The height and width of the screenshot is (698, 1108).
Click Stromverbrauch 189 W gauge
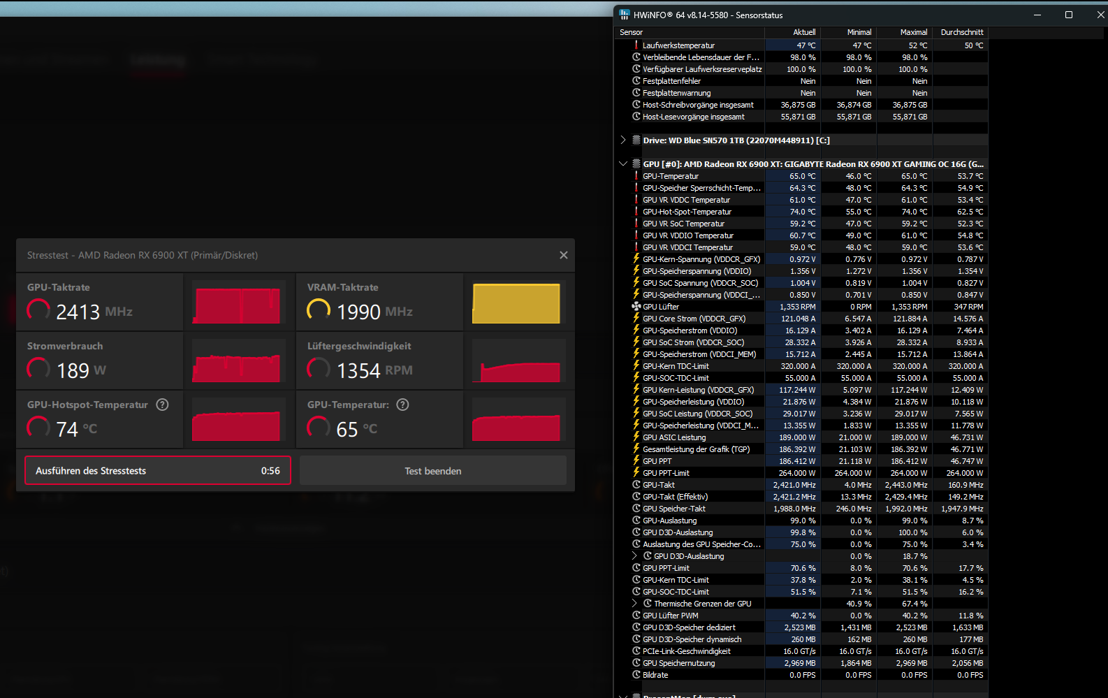click(38, 368)
